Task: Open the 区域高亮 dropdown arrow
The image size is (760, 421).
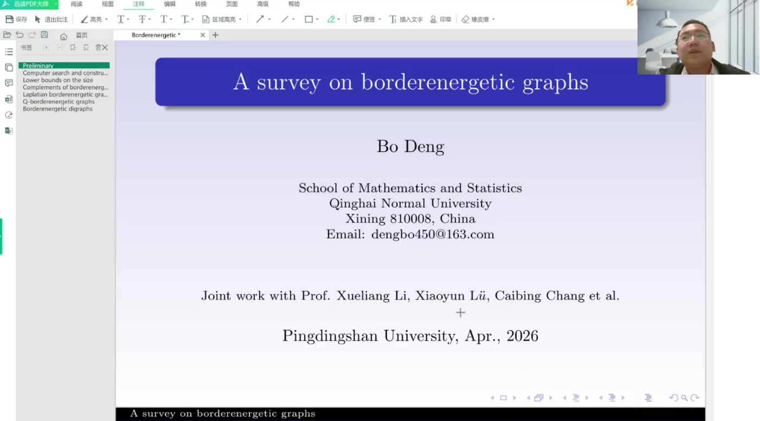Action: (240, 20)
